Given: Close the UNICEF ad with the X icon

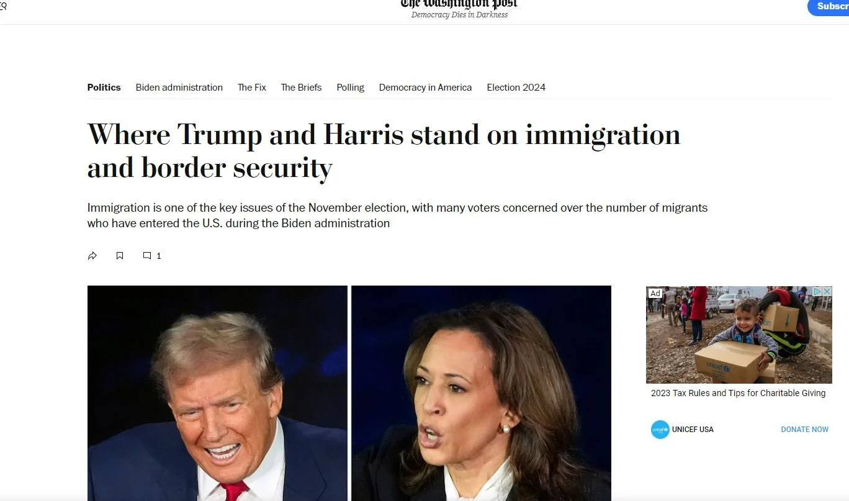Looking at the screenshot, I should [827, 292].
